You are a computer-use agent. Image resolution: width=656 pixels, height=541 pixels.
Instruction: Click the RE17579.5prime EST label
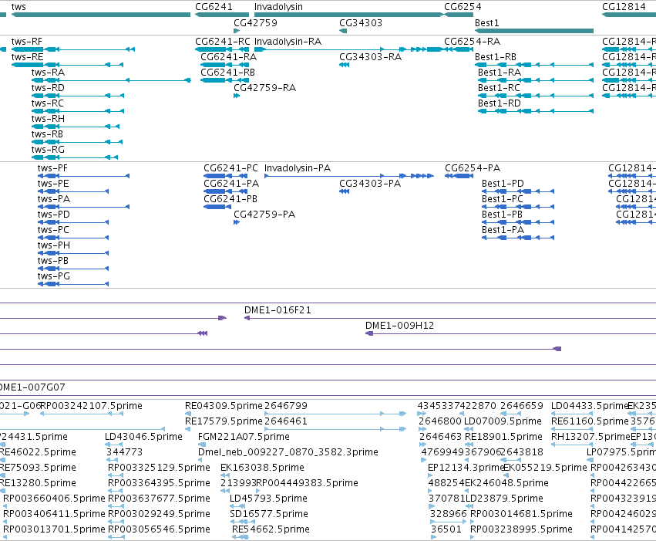pos(224,421)
